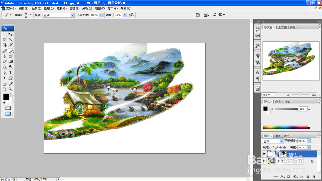Toggle lock transparent pixels
Viewport: 322px width, 181px height.
(x=272, y=148)
